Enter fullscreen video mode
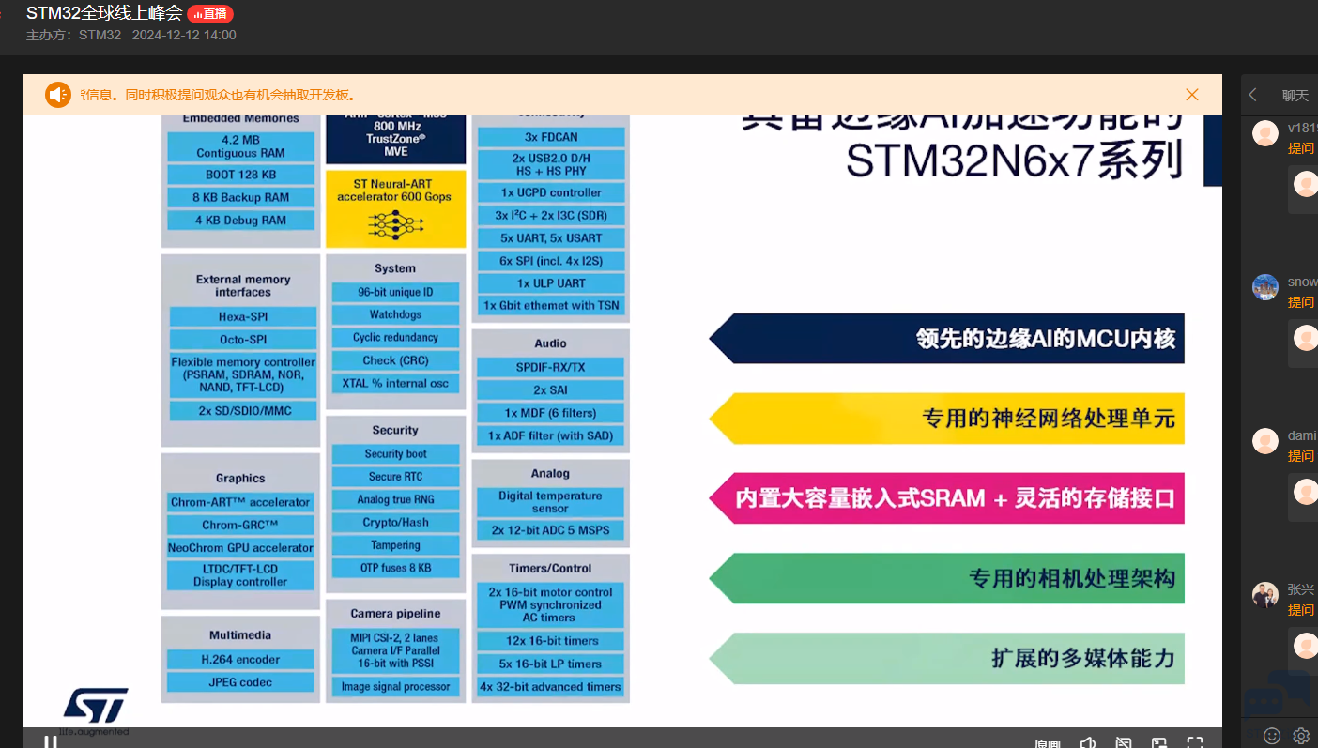Screen dimensions: 1318x748 tap(1195, 743)
